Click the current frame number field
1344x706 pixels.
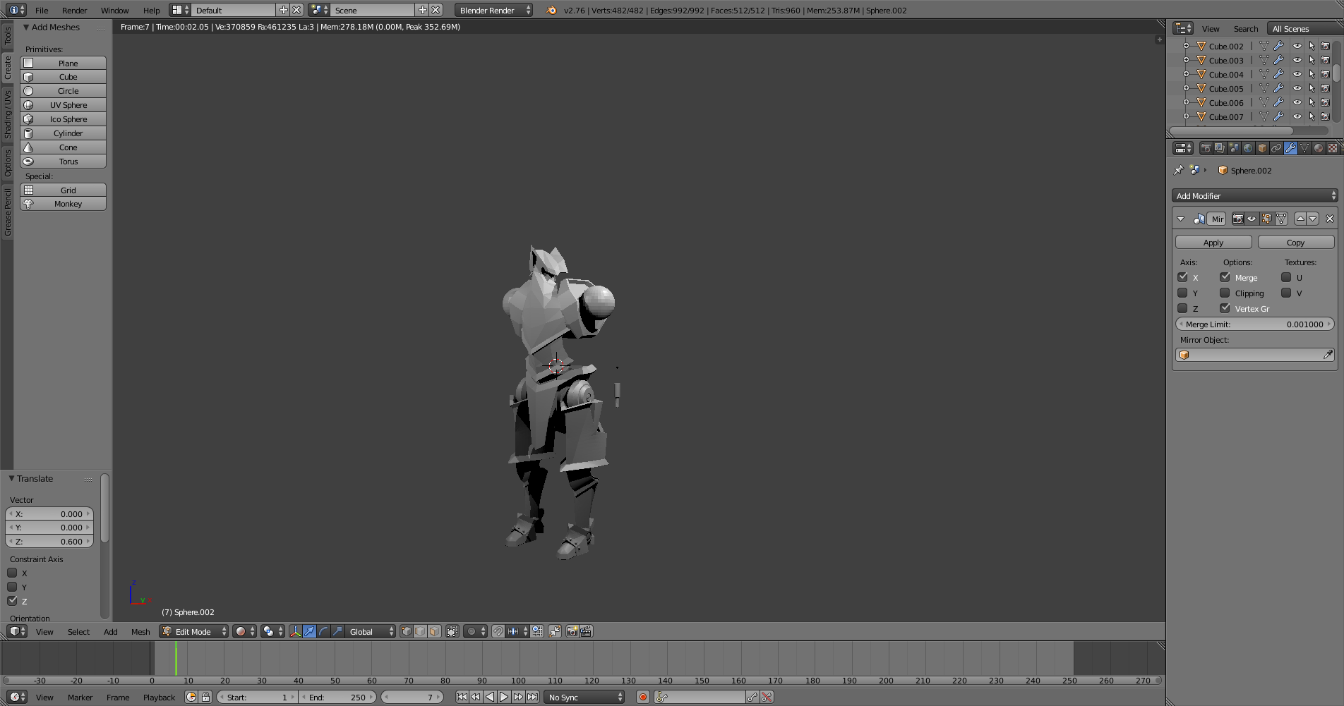(x=413, y=698)
